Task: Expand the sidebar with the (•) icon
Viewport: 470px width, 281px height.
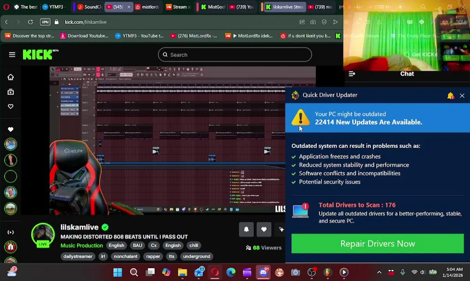Action: tap(11, 232)
